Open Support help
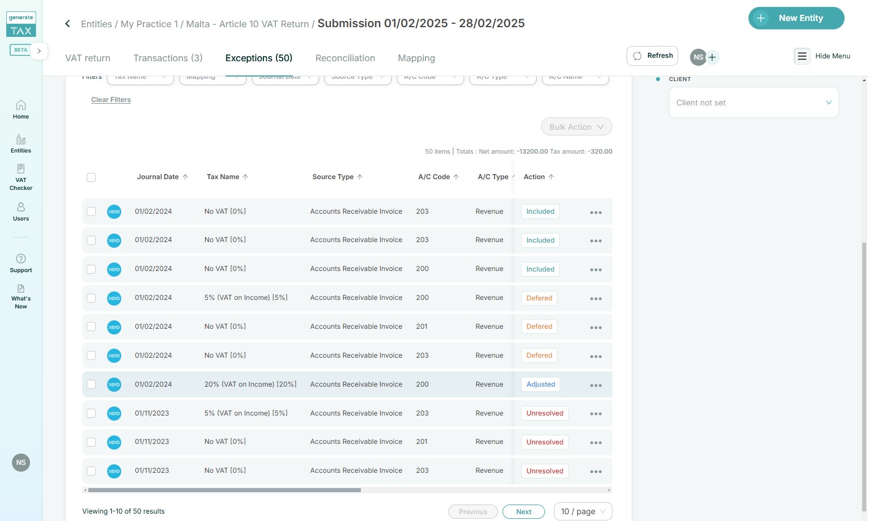The height and width of the screenshot is (521, 873). [21, 263]
